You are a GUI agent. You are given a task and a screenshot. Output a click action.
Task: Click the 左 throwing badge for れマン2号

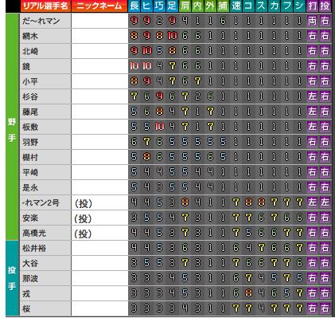click(325, 202)
